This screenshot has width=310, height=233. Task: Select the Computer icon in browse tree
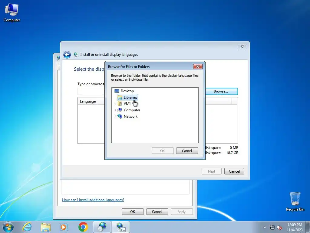coord(120,110)
